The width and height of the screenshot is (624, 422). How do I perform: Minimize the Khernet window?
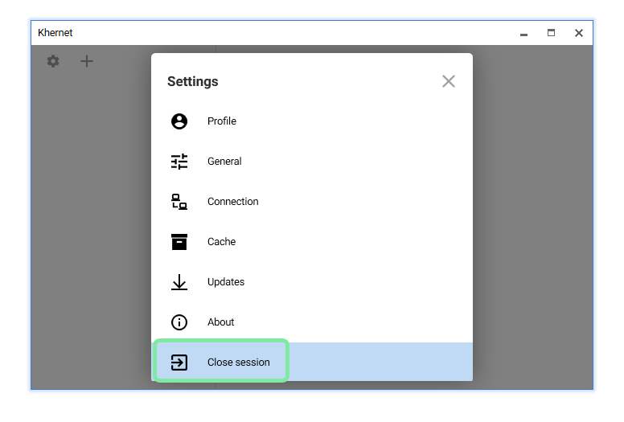pos(523,33)
